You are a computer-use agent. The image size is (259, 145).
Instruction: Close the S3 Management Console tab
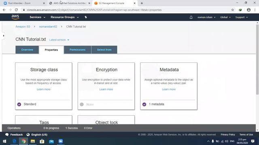(134, 3)
